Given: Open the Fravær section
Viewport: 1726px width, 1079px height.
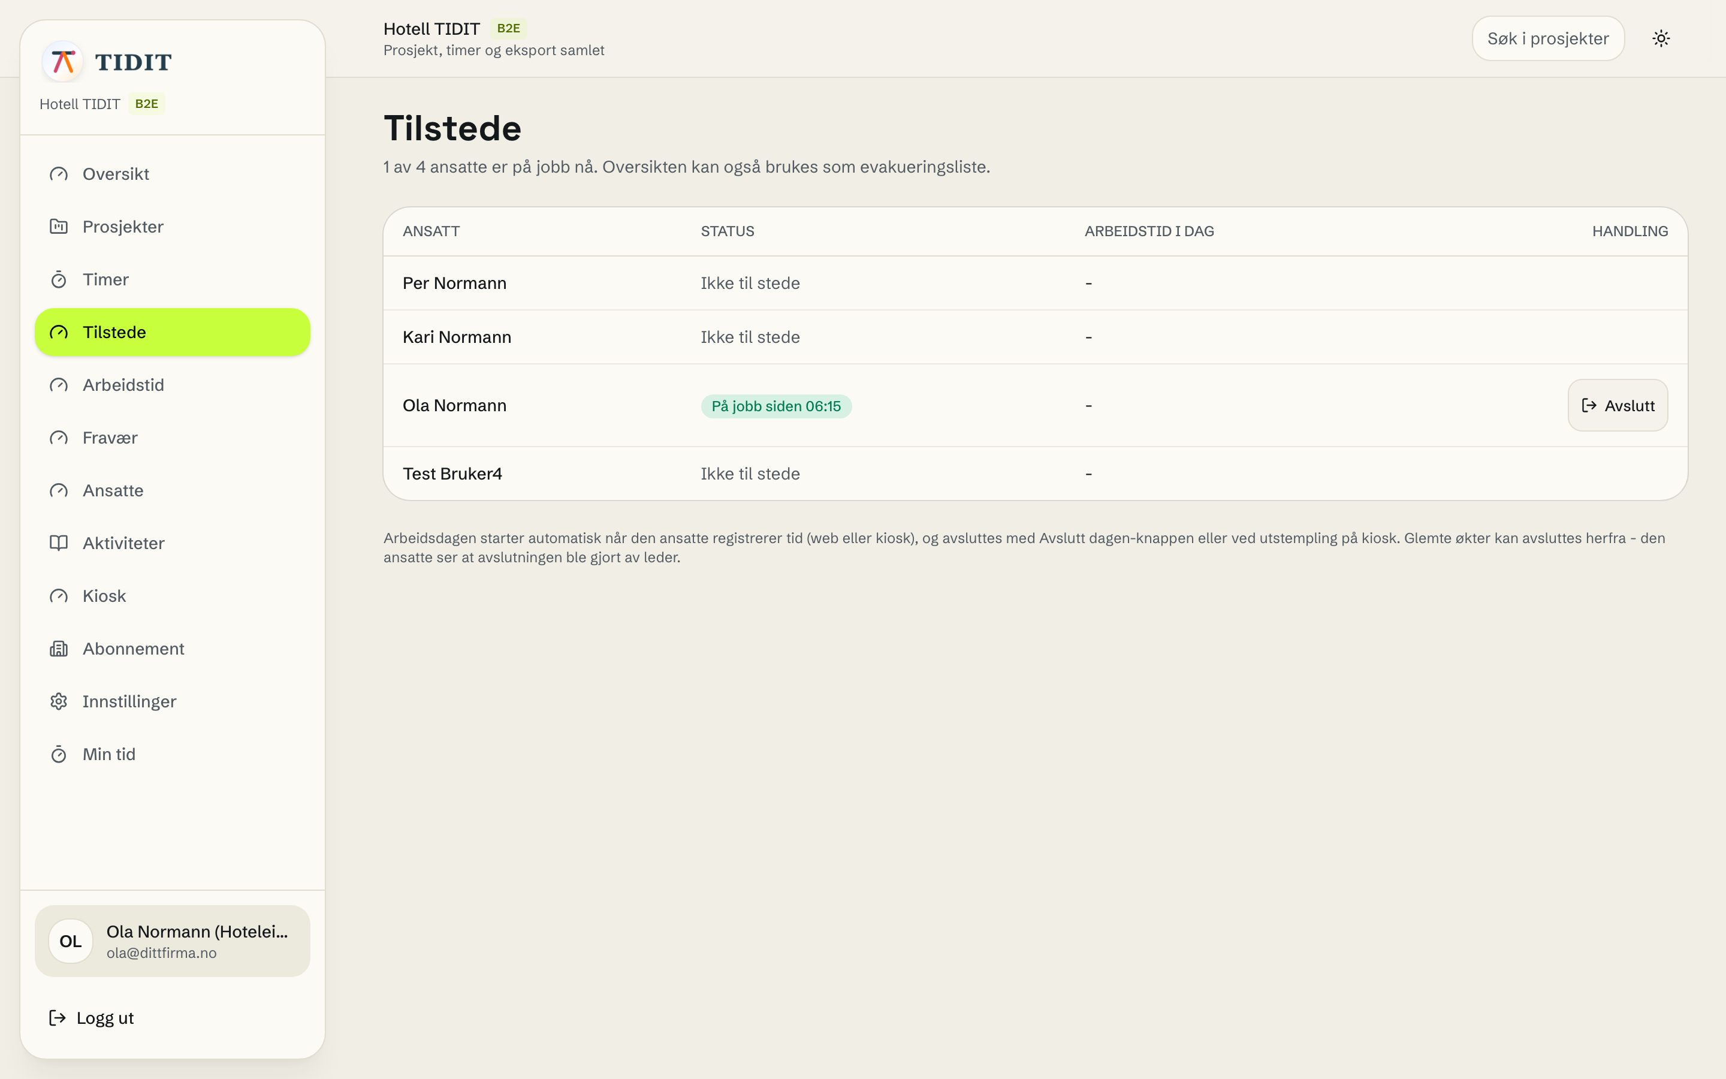Looking at the screenshot, I should (173, 438).
